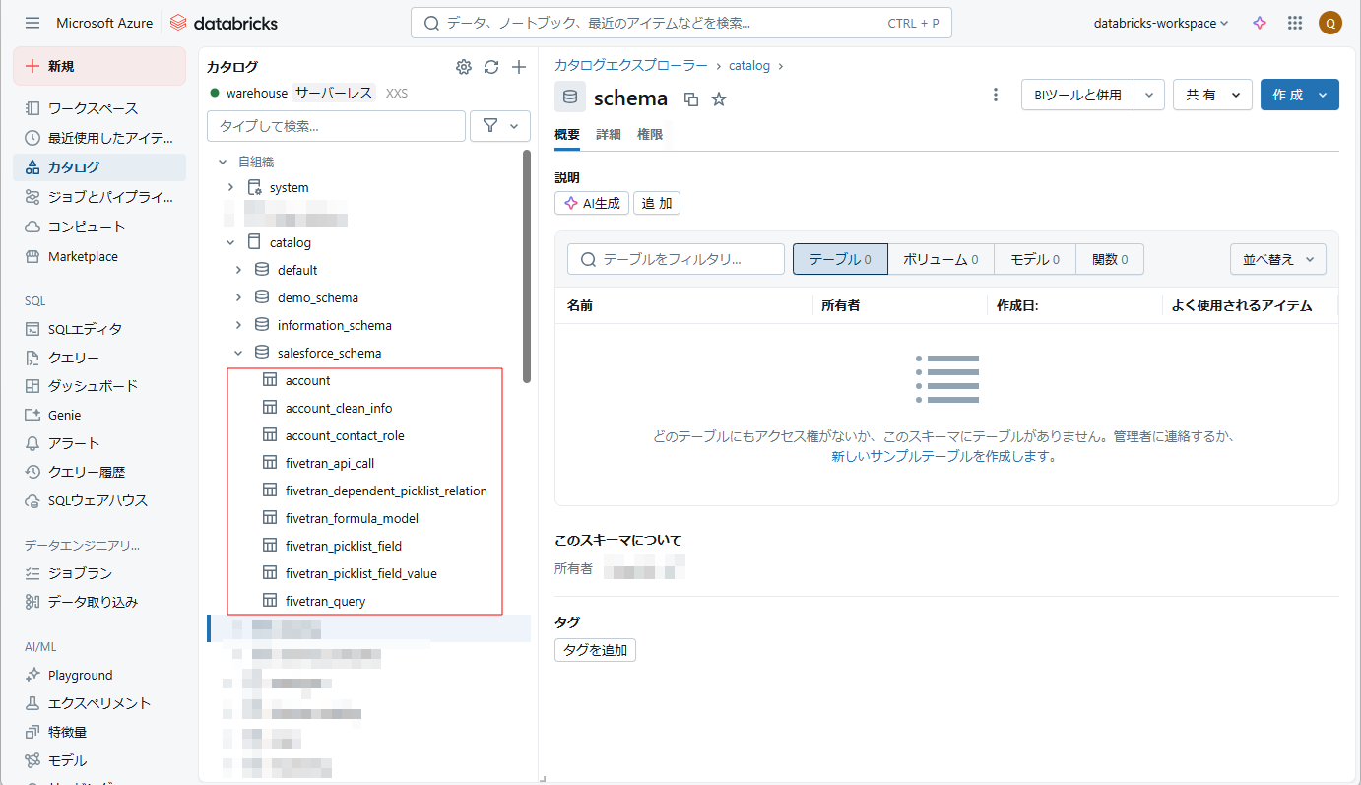Open the apps grid switcher

click(x=1295, y=23)
